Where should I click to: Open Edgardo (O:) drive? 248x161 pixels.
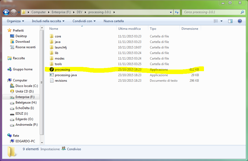point(24,119)
